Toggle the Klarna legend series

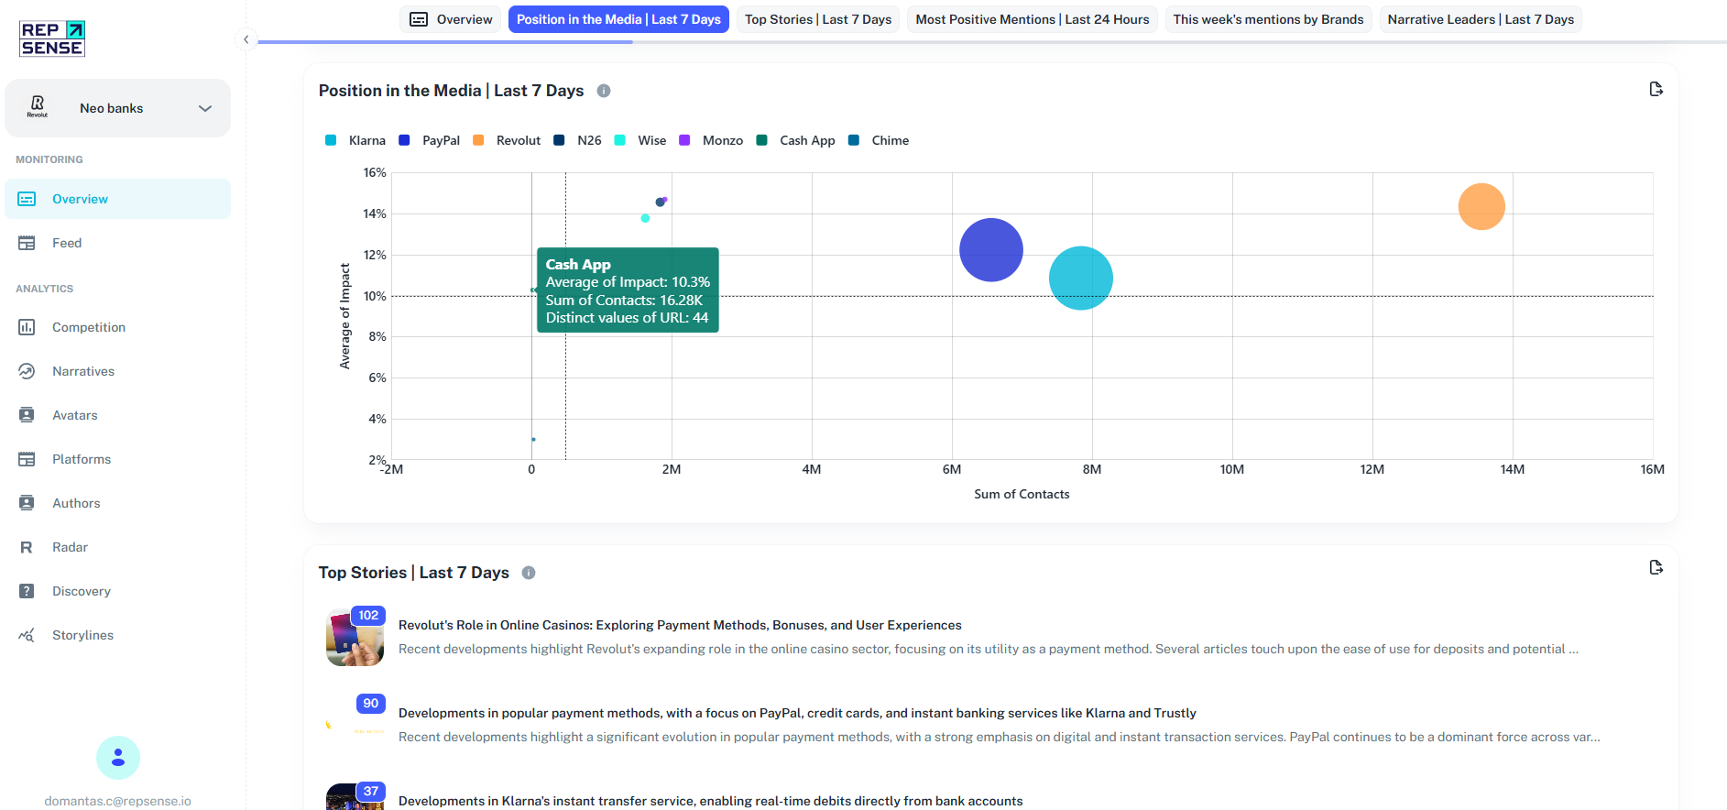click(x=355, y=140)
